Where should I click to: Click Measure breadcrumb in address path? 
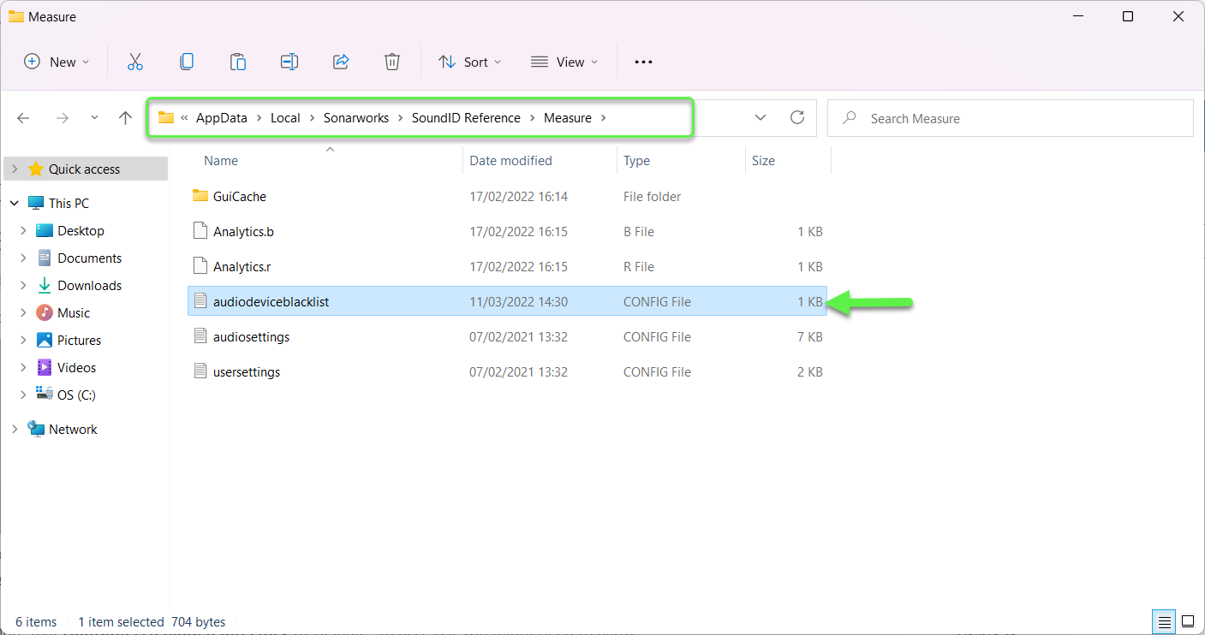pyautogui.click(x=567, y=118)
